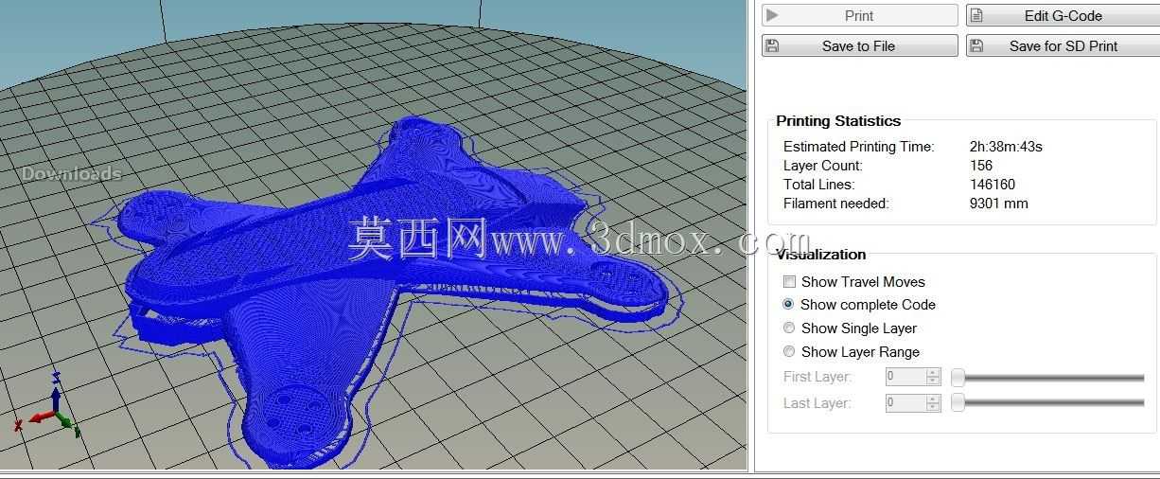Click the floppy icon on Save for SD Print
1160x479 pixels.
click(x=976, y=45)
